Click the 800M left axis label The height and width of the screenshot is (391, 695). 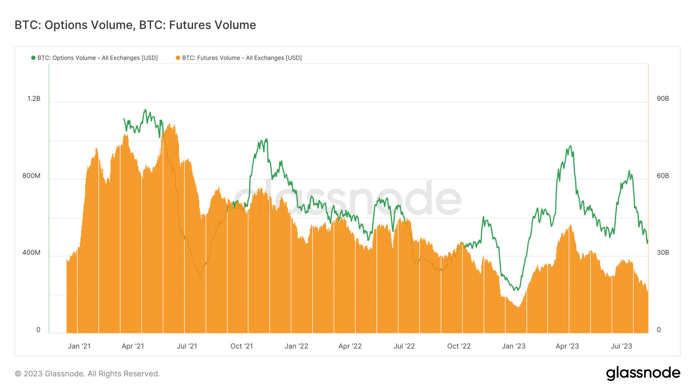point(31,176)
